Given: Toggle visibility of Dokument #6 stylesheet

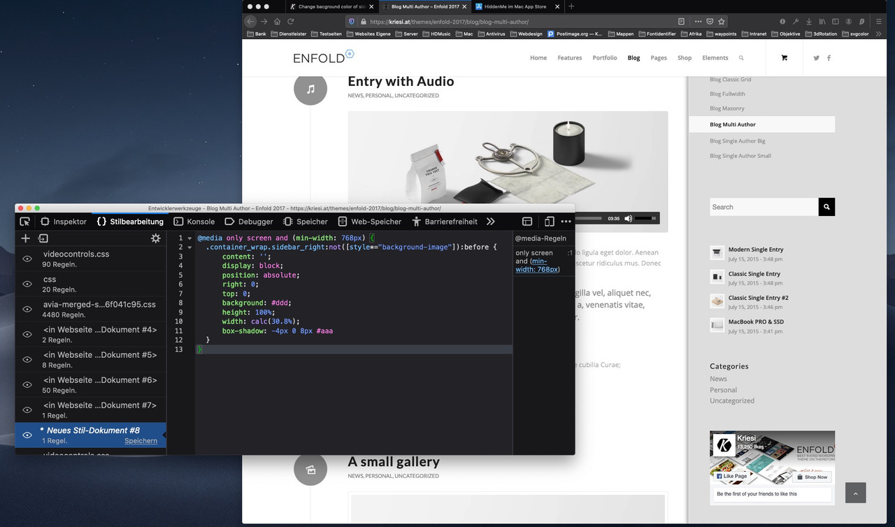Looking at the screenshot, I should click(27, 384).
